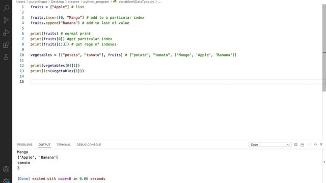Click the ['Apple', 'Banana'] output line
Screen dimensions: 326x183
[x=38, y=157]
